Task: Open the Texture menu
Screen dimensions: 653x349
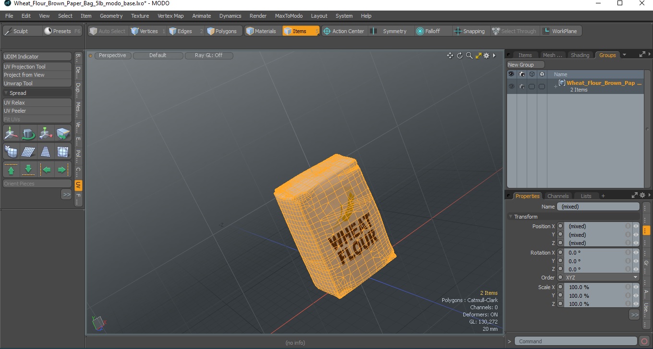Action: 140,16
